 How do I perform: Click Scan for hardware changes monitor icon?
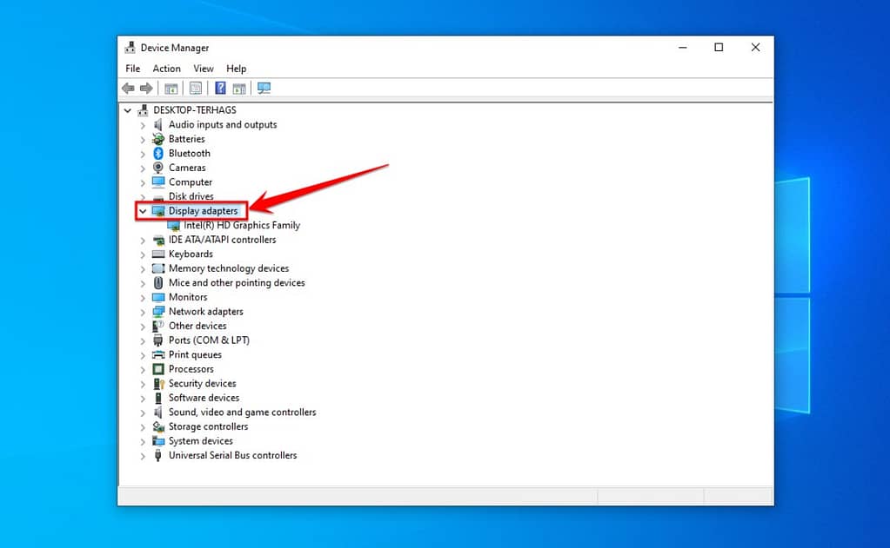[264, 88]
